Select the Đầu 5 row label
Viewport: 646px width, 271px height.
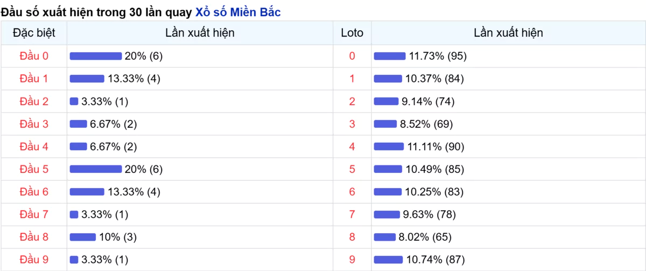tap(34, 169)
